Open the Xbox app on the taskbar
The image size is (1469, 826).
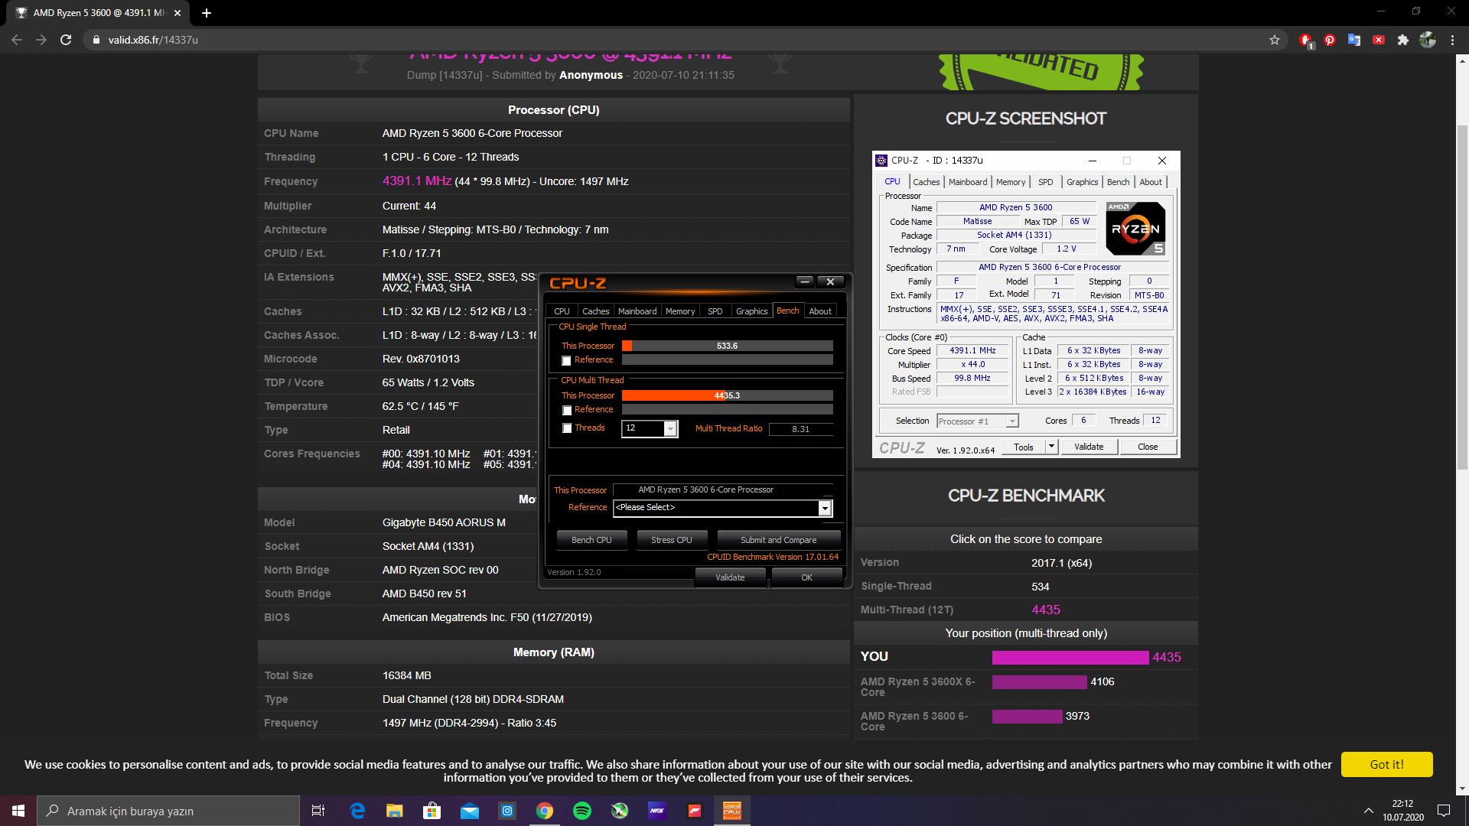tap(620, 811)
